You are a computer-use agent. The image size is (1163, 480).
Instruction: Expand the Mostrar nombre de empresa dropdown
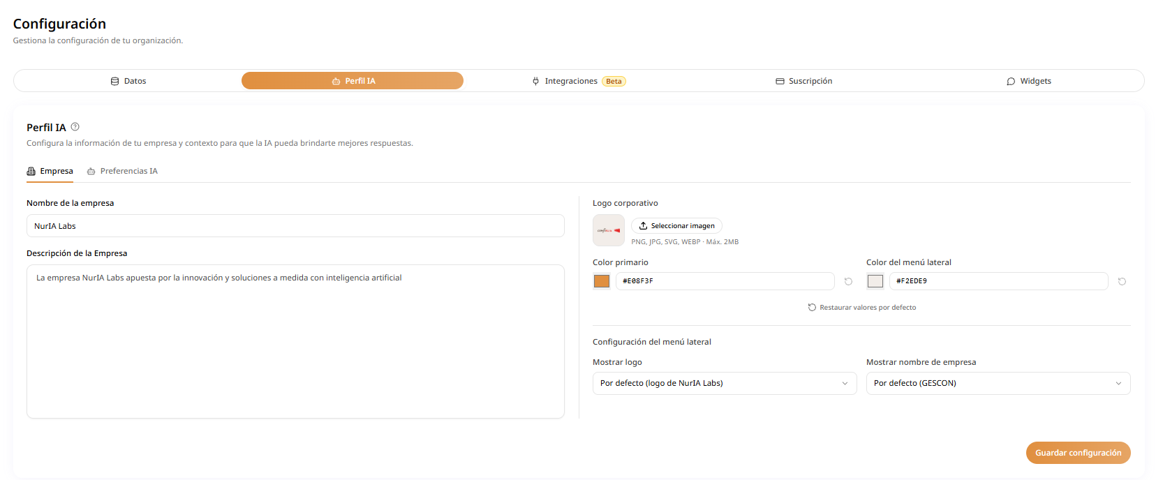[x=998, y=383]
